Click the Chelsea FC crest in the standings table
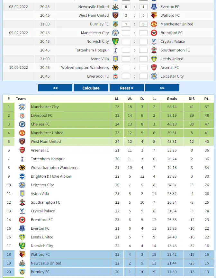This screenshot has width=216, height=278. (x=22, y=124)
